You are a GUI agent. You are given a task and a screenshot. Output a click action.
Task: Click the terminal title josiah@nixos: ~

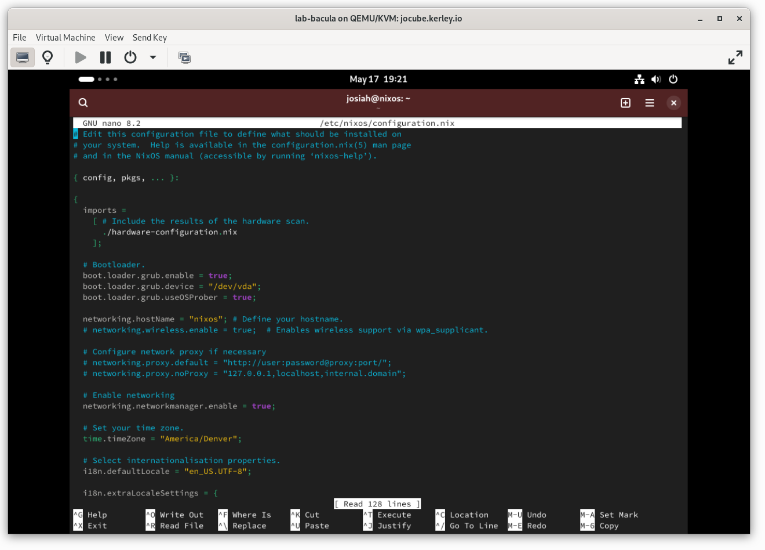click(x=378, y=99)
